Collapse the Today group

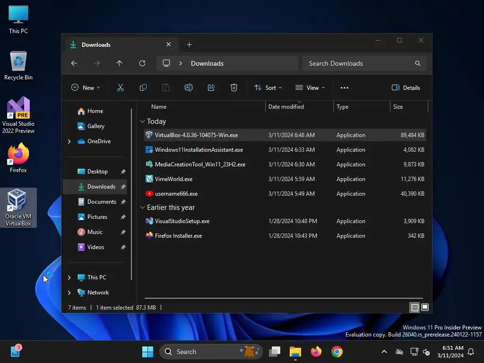click(x=142, y=121)
